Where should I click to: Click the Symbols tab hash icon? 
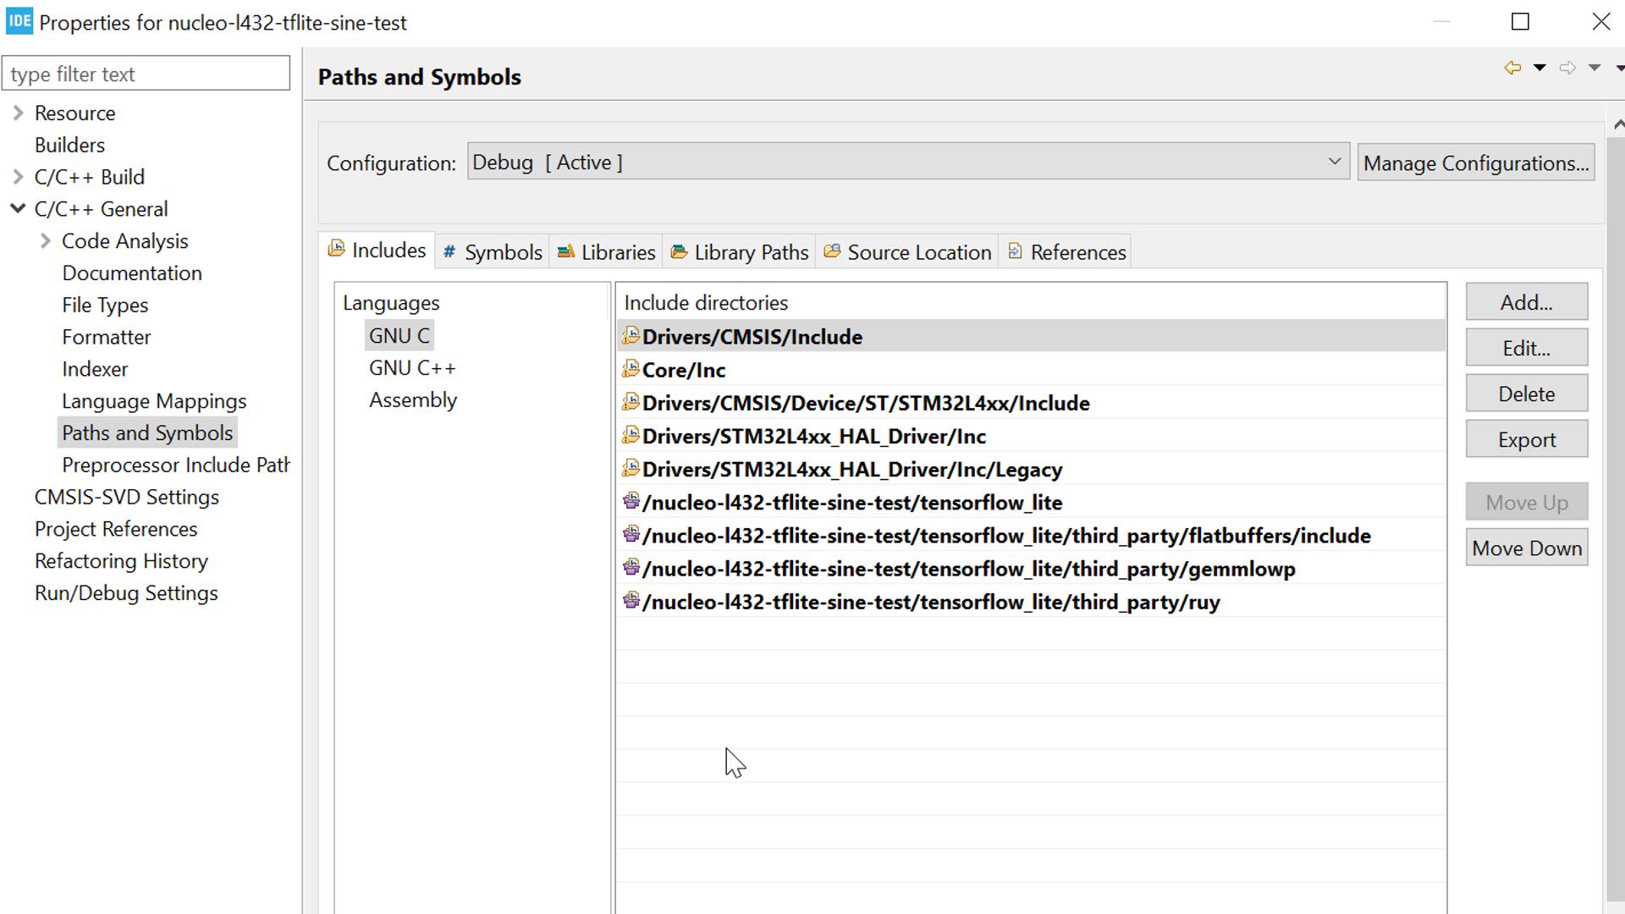[449, 252]
